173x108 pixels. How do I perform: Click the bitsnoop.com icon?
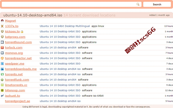tap(2, 90)
